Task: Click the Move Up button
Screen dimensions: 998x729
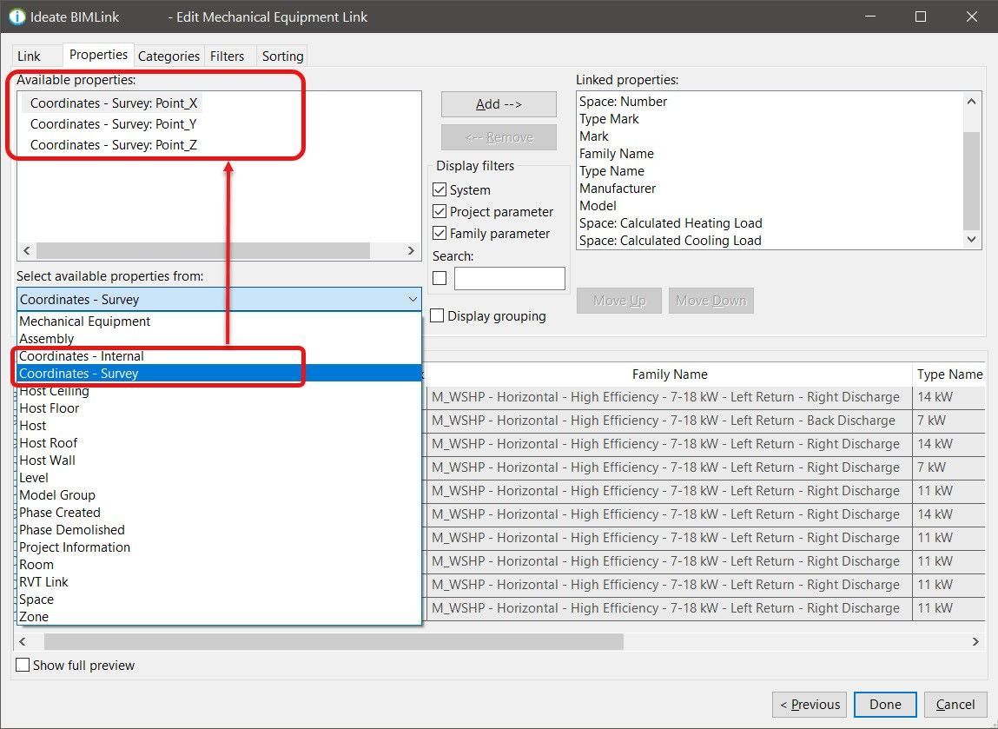Action: pos(618,301)
